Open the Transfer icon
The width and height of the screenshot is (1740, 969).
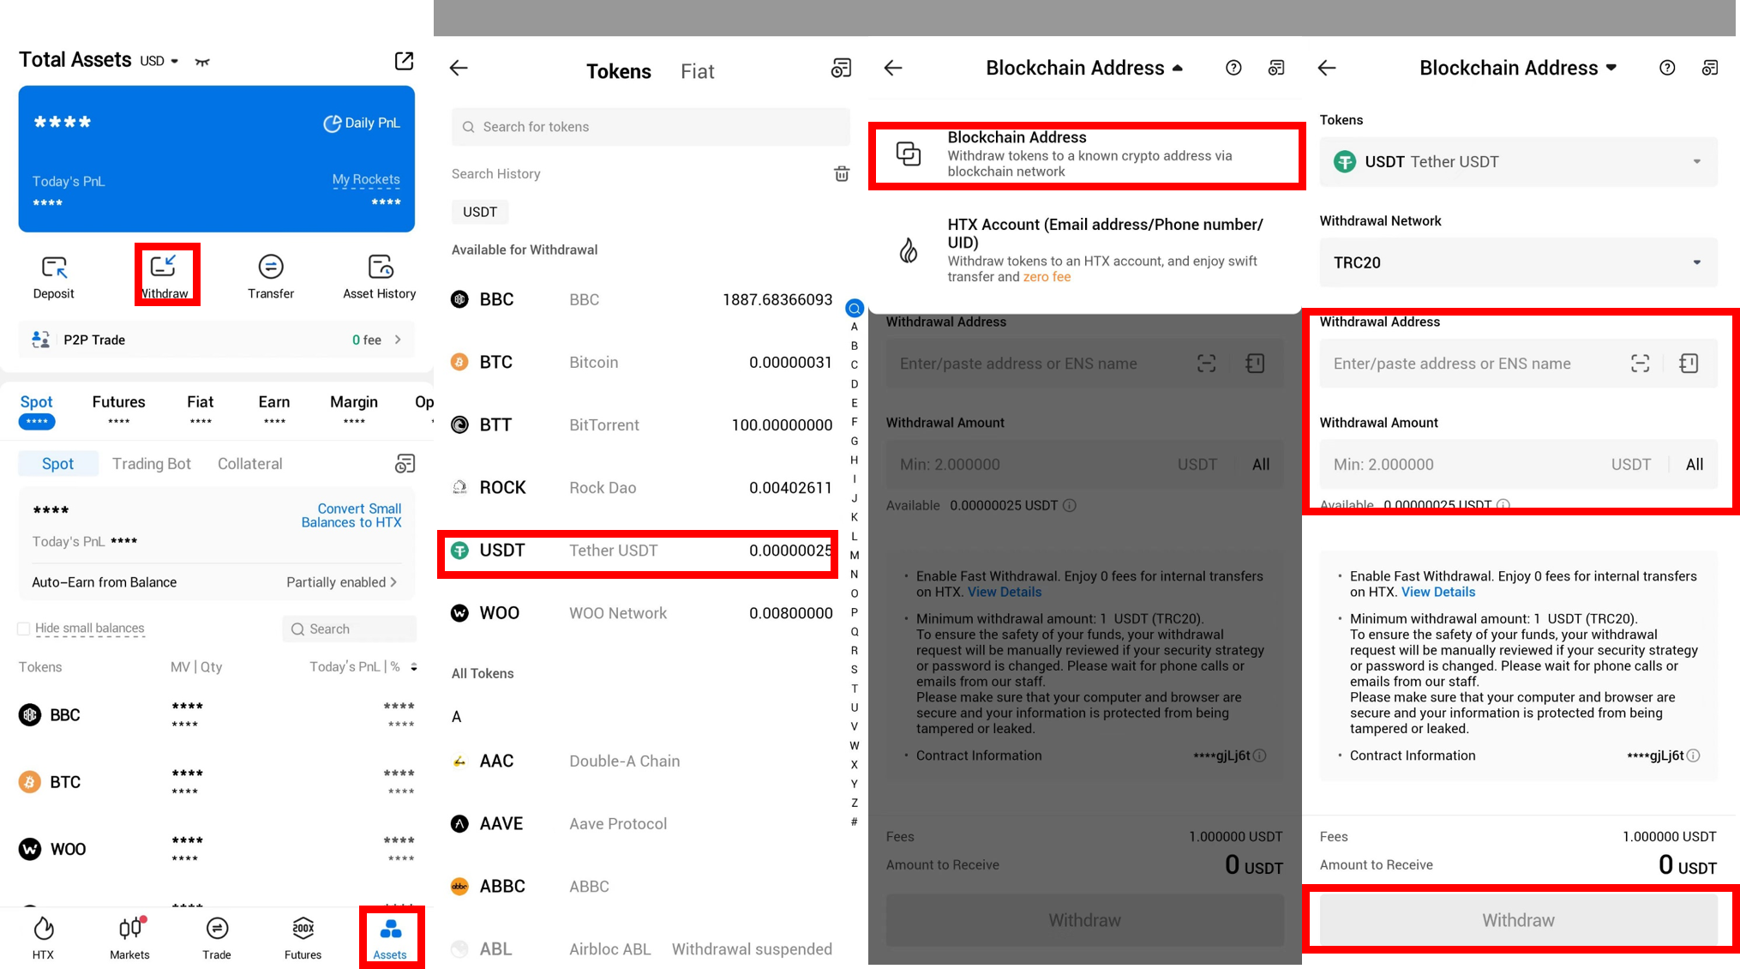tap(271, 268)
